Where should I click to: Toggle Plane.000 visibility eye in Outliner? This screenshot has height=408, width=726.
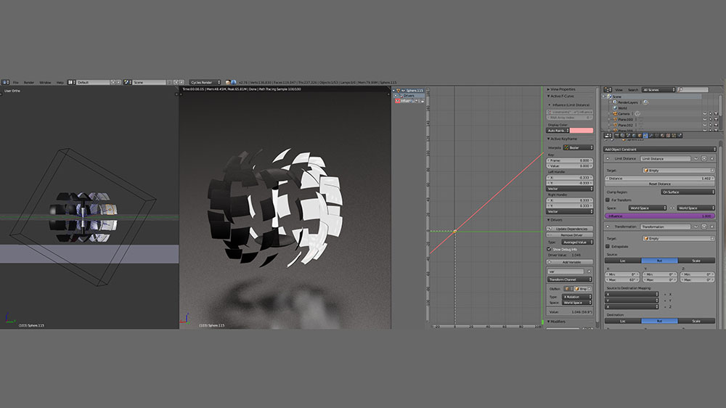[705, 120]
